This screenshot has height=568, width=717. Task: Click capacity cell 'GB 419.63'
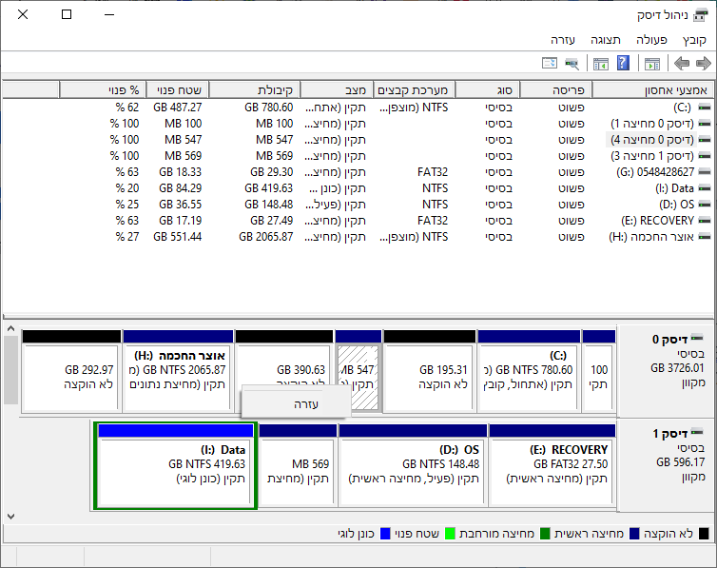coord(268,188)
